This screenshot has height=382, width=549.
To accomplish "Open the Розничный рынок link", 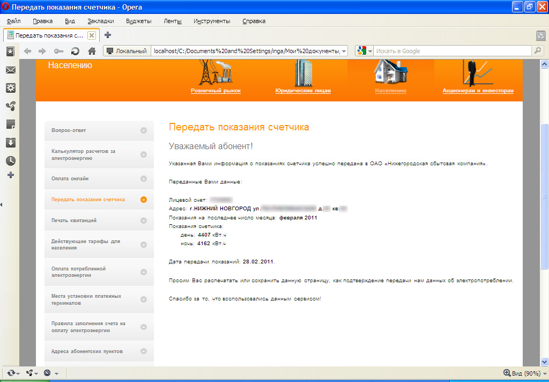I will (216, 91).
